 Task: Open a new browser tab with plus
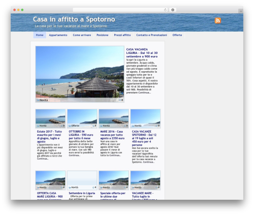241,11
